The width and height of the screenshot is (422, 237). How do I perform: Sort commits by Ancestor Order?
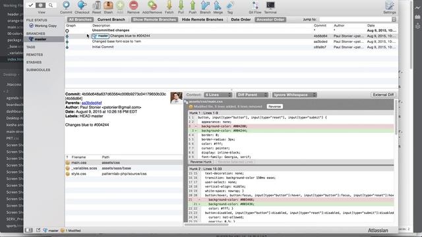click(x=270, y=20)
